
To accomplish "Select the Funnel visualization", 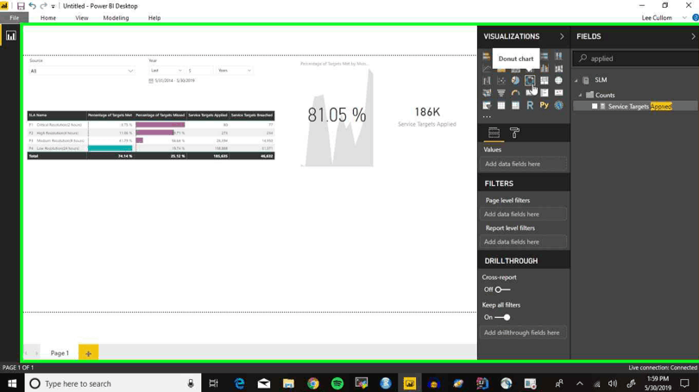I will [x=501, y=93].
